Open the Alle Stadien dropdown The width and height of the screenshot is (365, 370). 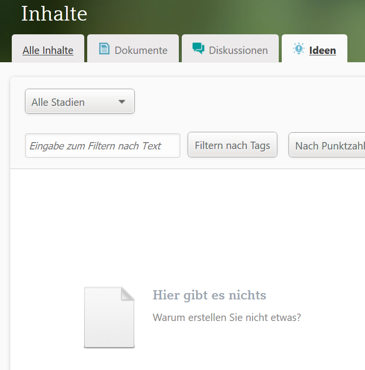pos(80,101)
